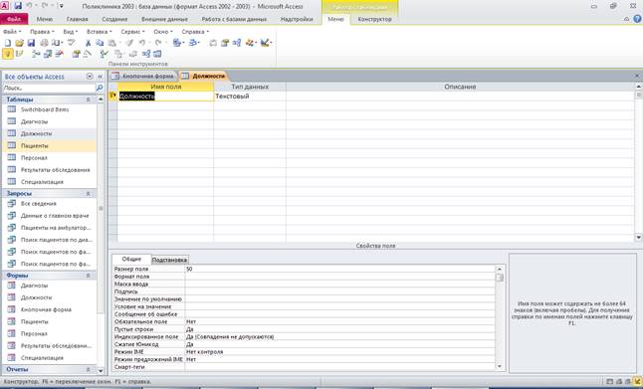The image size is (643, 389).
Task: Close the Должности tab with the X
Action: (637, 76)
